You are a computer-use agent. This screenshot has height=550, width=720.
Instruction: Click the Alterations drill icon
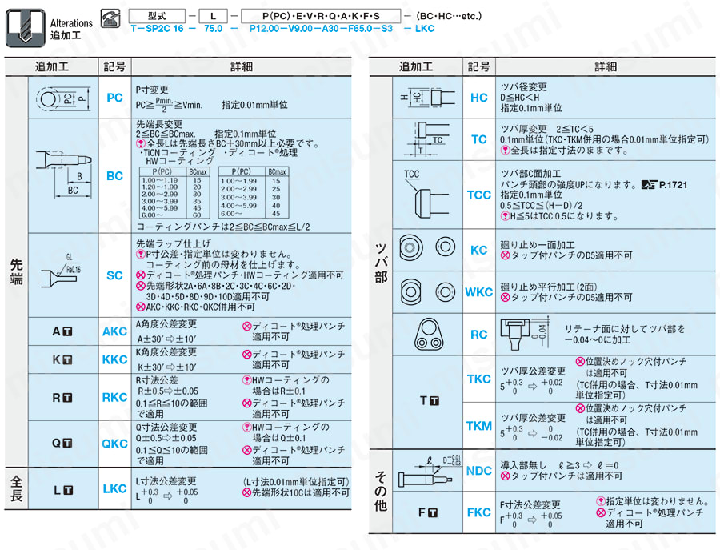click(x=26, y=28)
